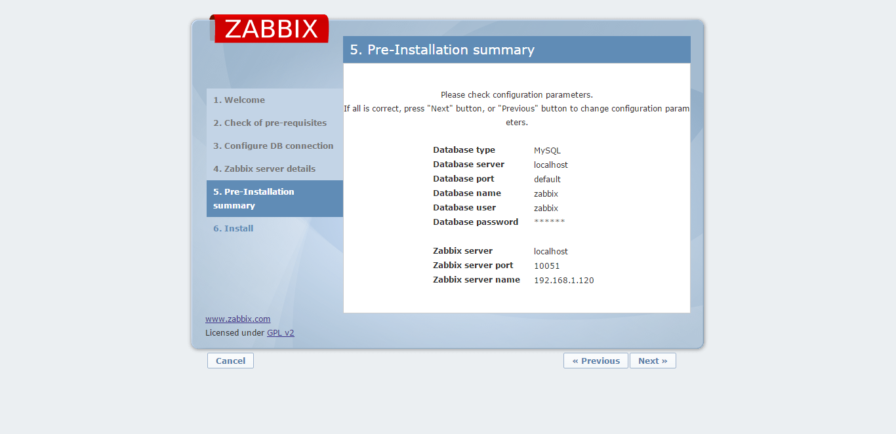Click localhost value beside Zabbix server
896x434 pixels.
(x=551, y=252)
